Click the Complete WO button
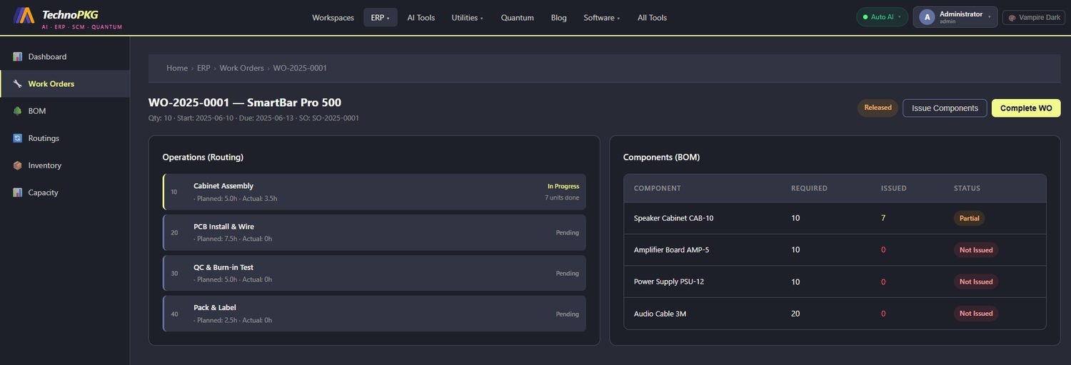 point(1026,108)
